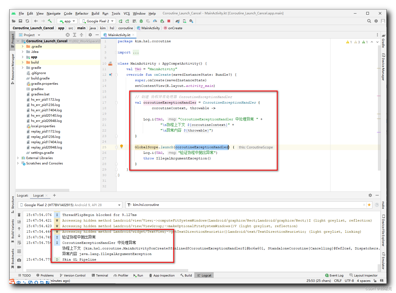Open the AVD Manager toolbar icon
This screenshot has width=396, height=293.
click(x=184, y=21)
